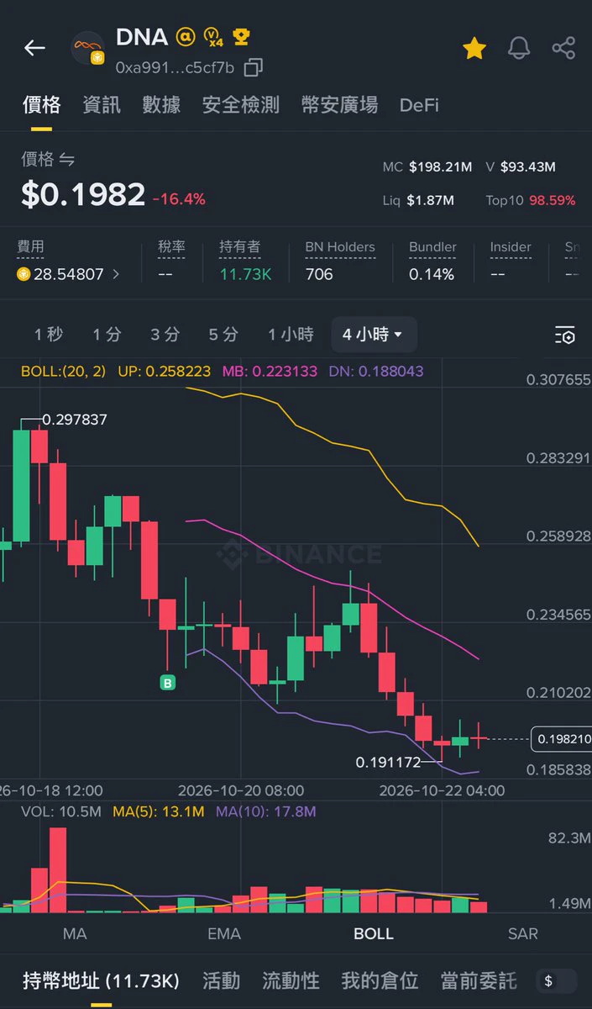Choose the MA indicator
The width and height of the screenshot is (592, 1009).
coord(75,933)
